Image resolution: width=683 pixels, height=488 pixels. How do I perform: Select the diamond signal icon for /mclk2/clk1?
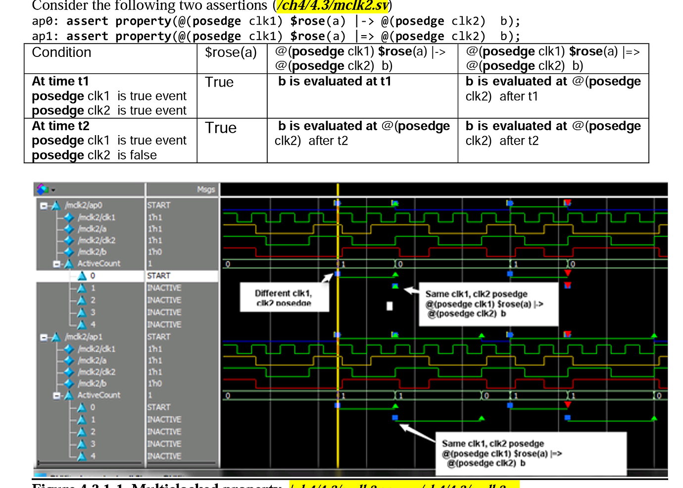(68, 217)
